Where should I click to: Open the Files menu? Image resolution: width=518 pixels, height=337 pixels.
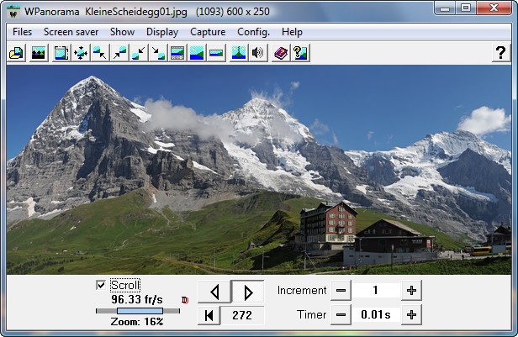[x=22, y=32]
